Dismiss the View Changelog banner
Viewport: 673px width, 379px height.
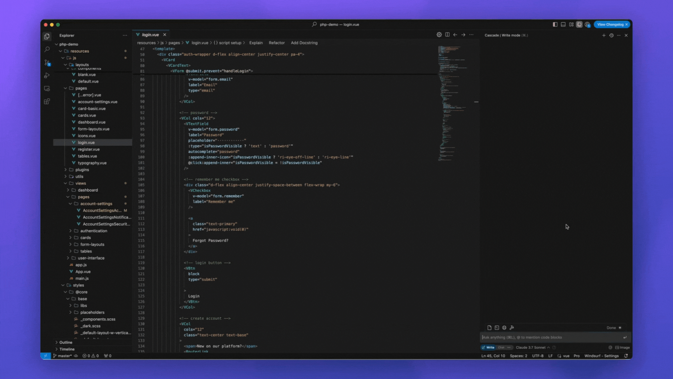pyautogui.click(x=627, y=25)
